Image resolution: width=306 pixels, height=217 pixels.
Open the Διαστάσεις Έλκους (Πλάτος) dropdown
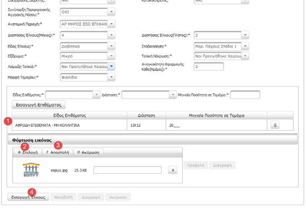point(245,35)
